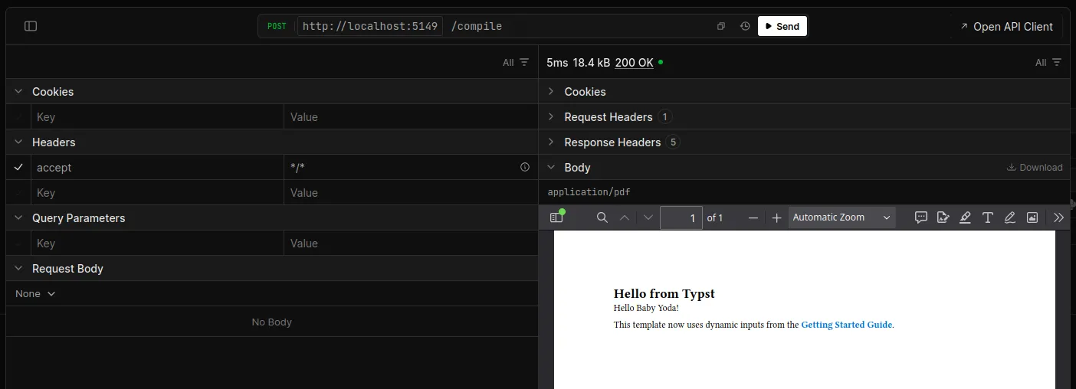Select the PDF signature tool
Screen dimensions: 1076x389
point(943,217)
